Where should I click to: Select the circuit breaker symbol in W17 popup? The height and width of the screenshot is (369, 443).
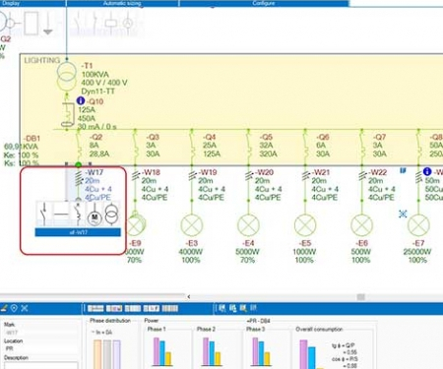(78, 215)
